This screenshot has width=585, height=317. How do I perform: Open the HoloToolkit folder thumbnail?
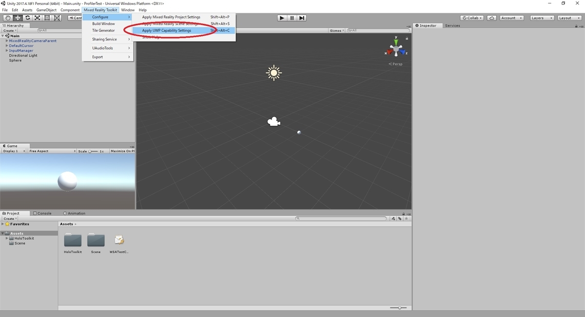pyautogui.click(x=73, y=240)
